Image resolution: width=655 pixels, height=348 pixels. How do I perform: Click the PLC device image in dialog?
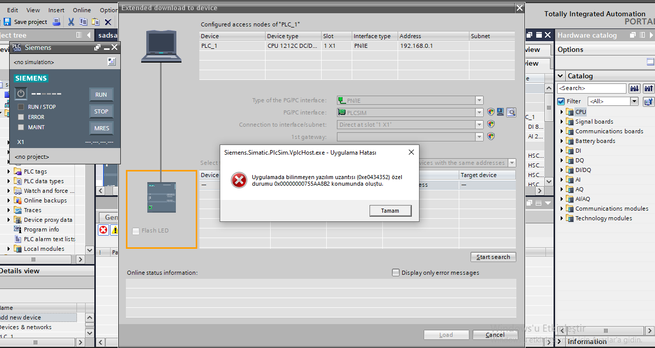point(161,197)
